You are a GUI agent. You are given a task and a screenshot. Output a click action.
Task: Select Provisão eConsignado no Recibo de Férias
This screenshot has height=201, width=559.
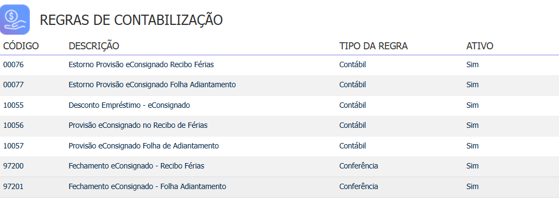[138, 126]
